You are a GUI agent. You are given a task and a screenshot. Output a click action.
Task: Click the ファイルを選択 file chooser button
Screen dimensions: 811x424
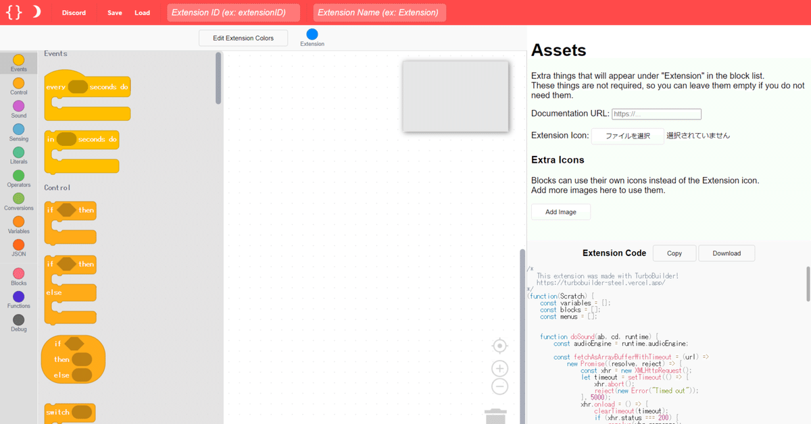pyautogui.click(x=628, y=136)
